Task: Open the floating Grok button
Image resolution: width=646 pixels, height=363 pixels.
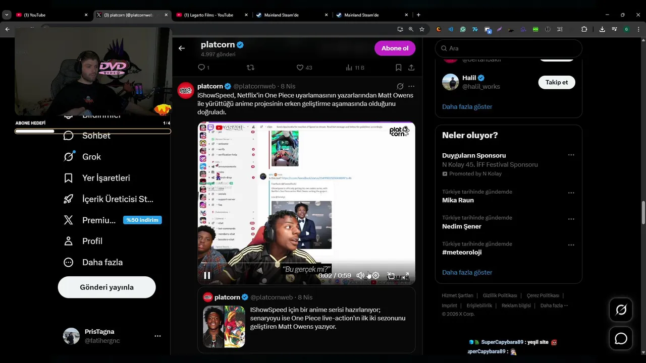Action: [x=621, y=310]
